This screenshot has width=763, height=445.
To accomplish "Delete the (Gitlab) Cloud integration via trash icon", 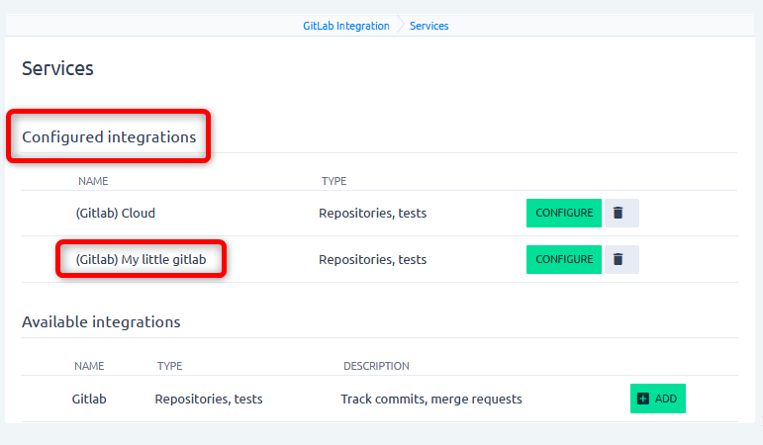I will [x=620, y=213].
